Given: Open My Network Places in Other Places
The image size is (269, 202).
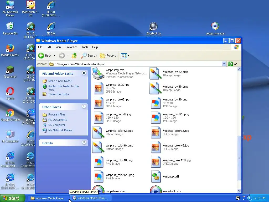Looking at the screenshot, I should tap(60, 130).
